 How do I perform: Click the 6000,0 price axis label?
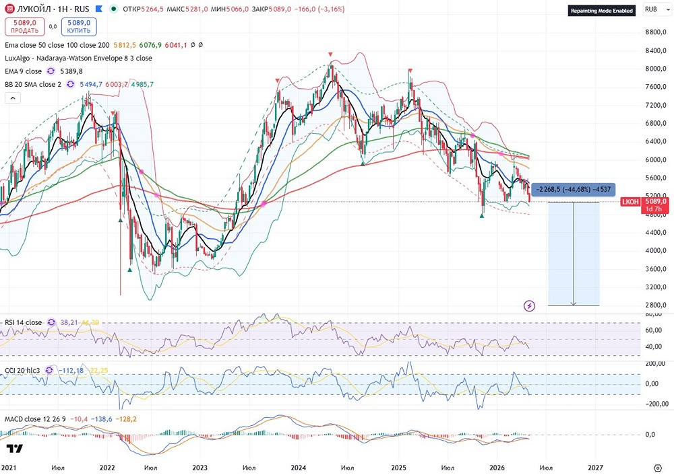(656, 159)
